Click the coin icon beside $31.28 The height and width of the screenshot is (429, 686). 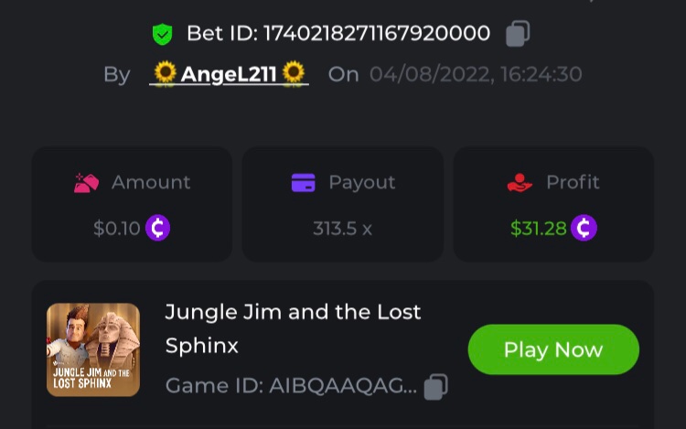[584, 228]
